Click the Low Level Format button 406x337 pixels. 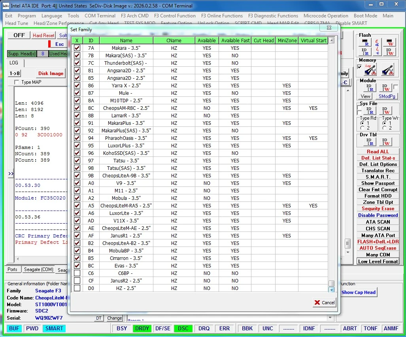[378, 262]
